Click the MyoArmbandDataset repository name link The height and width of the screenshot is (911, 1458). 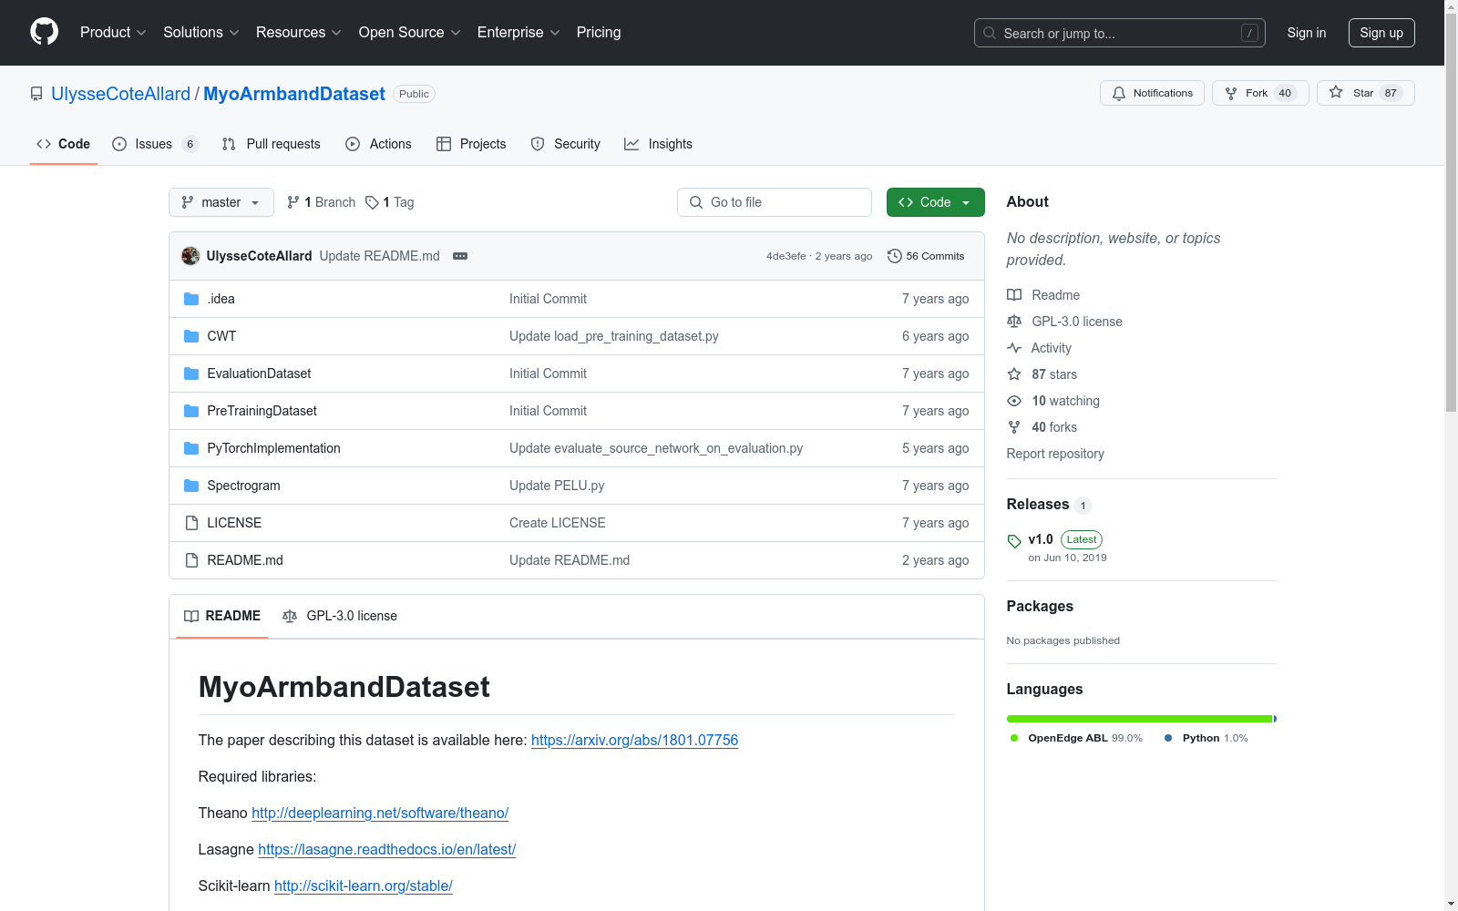294,94
